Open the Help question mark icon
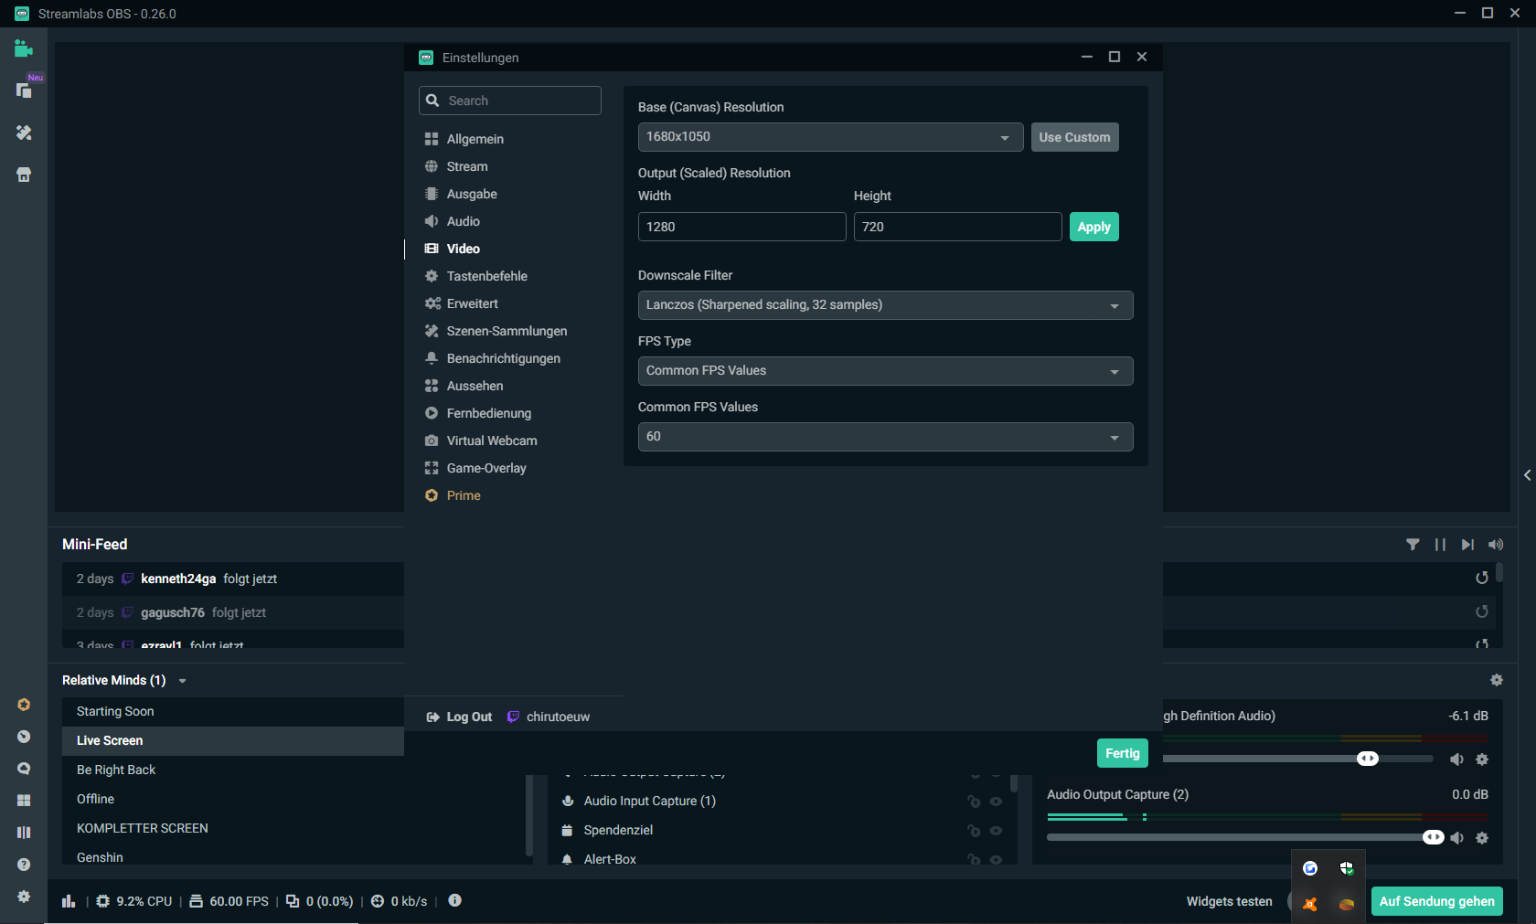 click(x=24, y=865)
